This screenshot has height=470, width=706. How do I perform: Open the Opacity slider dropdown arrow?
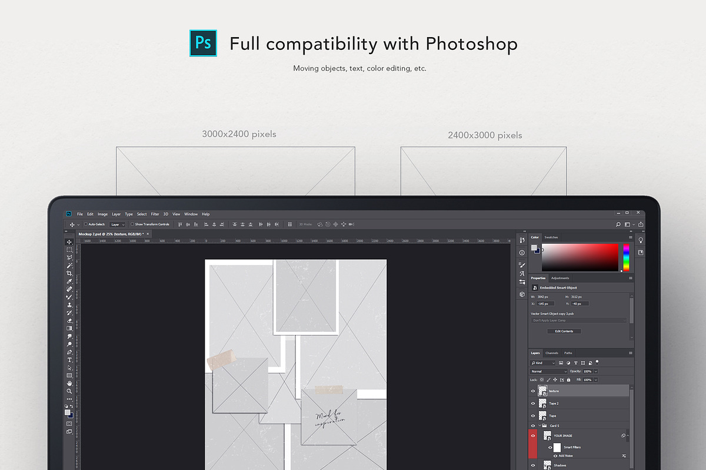596,371
